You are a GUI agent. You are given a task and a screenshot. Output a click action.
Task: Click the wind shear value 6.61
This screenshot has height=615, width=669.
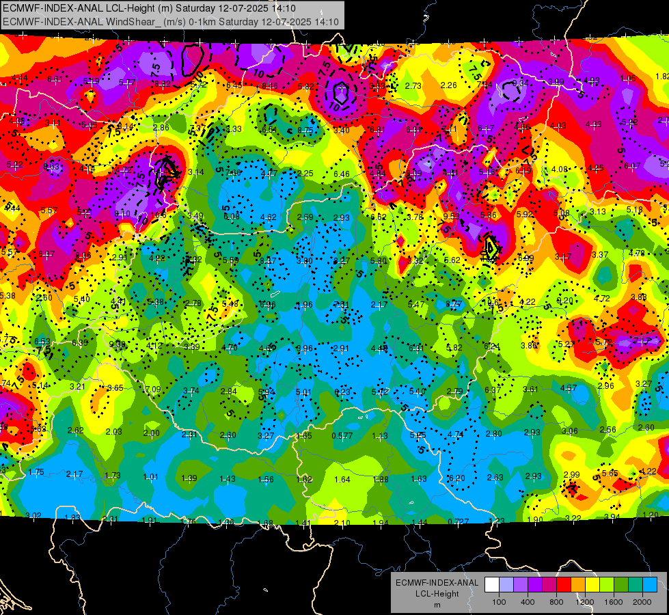click(55, 79)
